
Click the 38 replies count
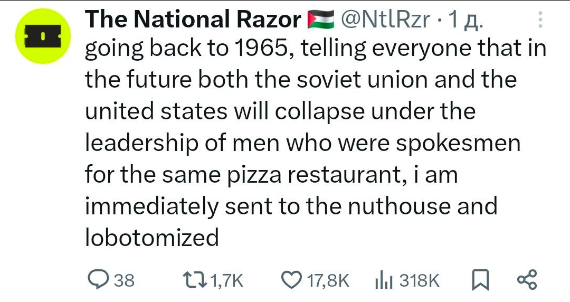[x=124, y=280]
